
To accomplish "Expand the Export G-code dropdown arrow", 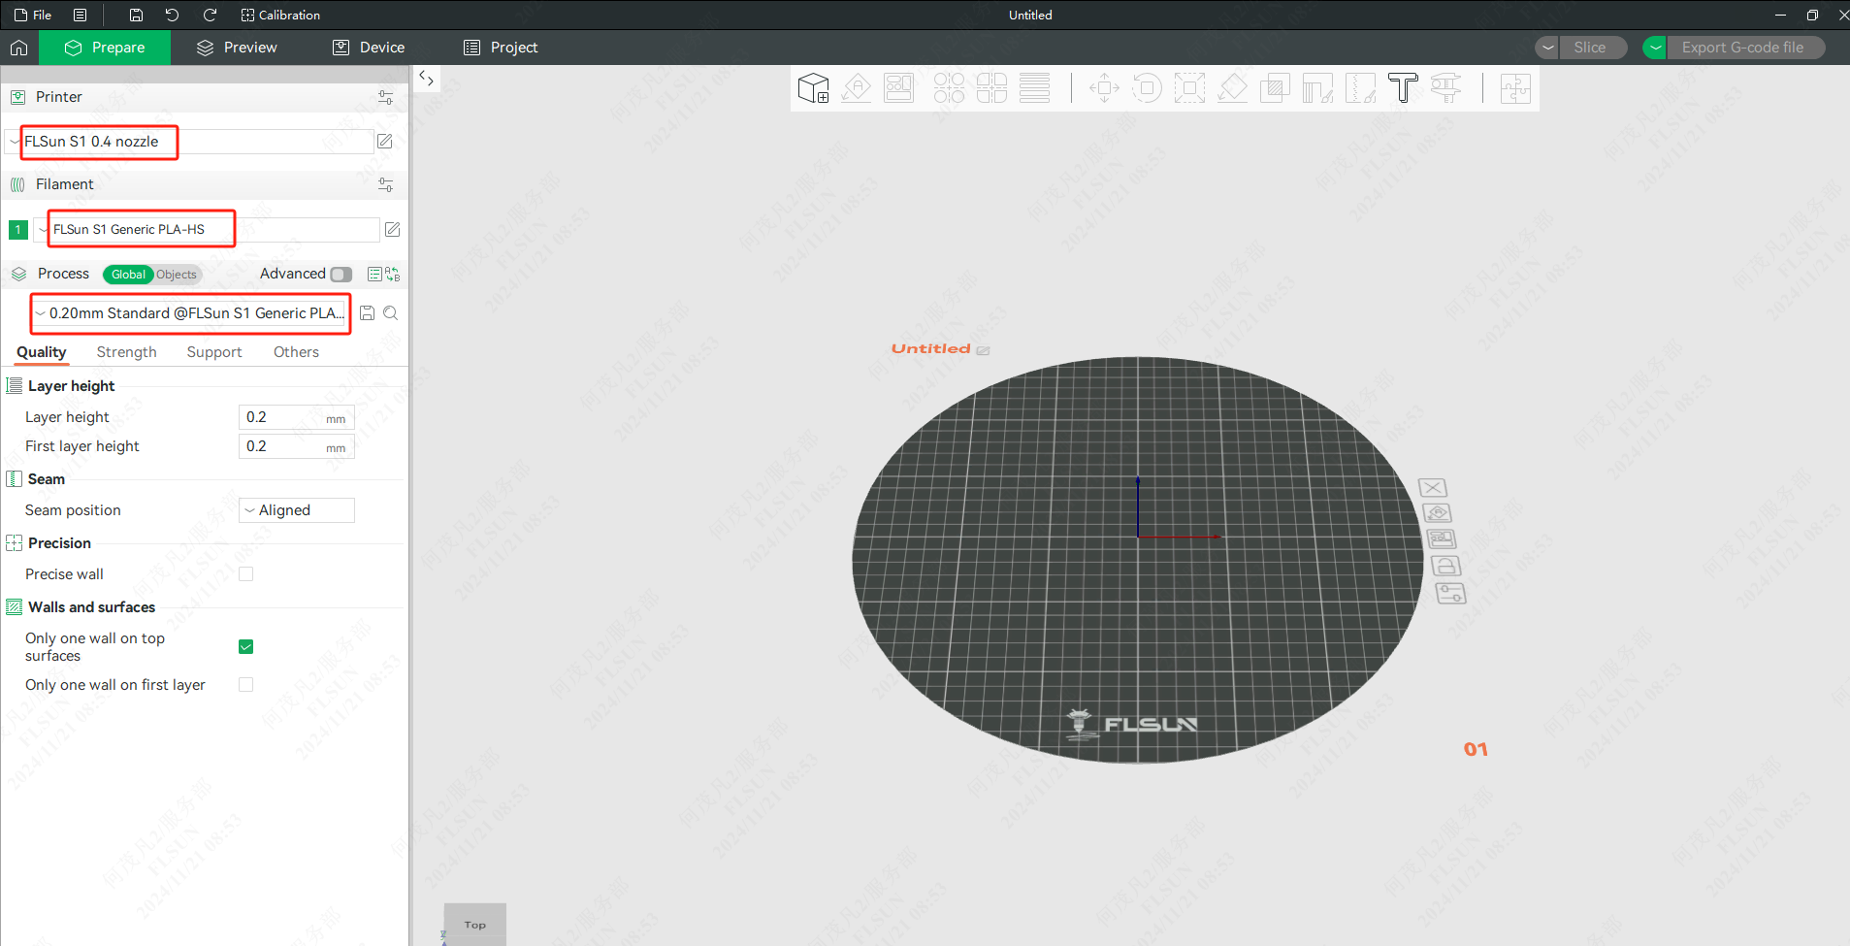I will tap(1655, 48).
